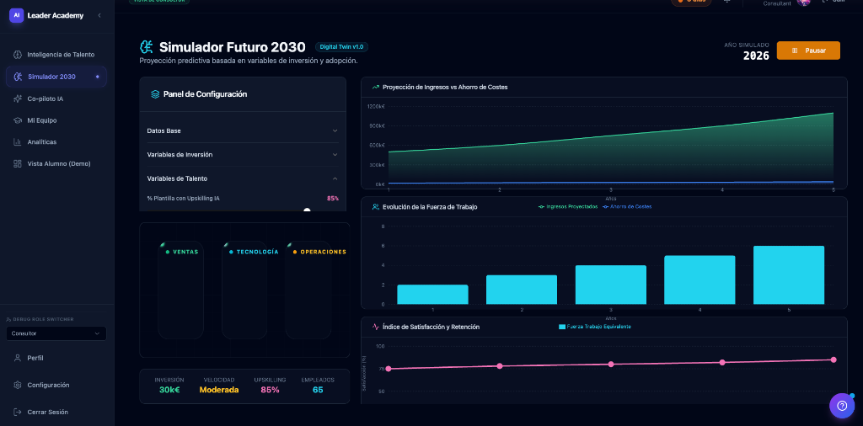863x426 pixels.
Task: Open Perfil page
Action: [56, 358]
